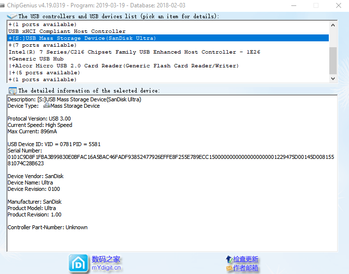Image resolution: width=349 pixels, height=274 pixels.
Task: Click the serial continuation '81074C28B623'
Action: coord(26,163)
